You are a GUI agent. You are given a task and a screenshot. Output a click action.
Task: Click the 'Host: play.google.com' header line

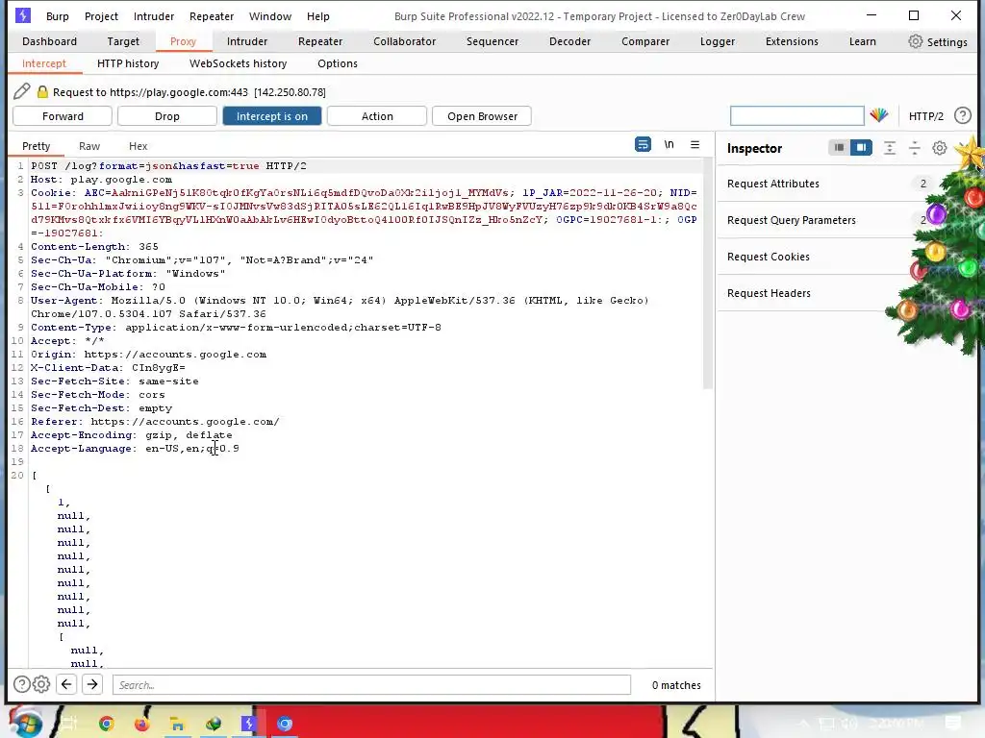point(101,180)
